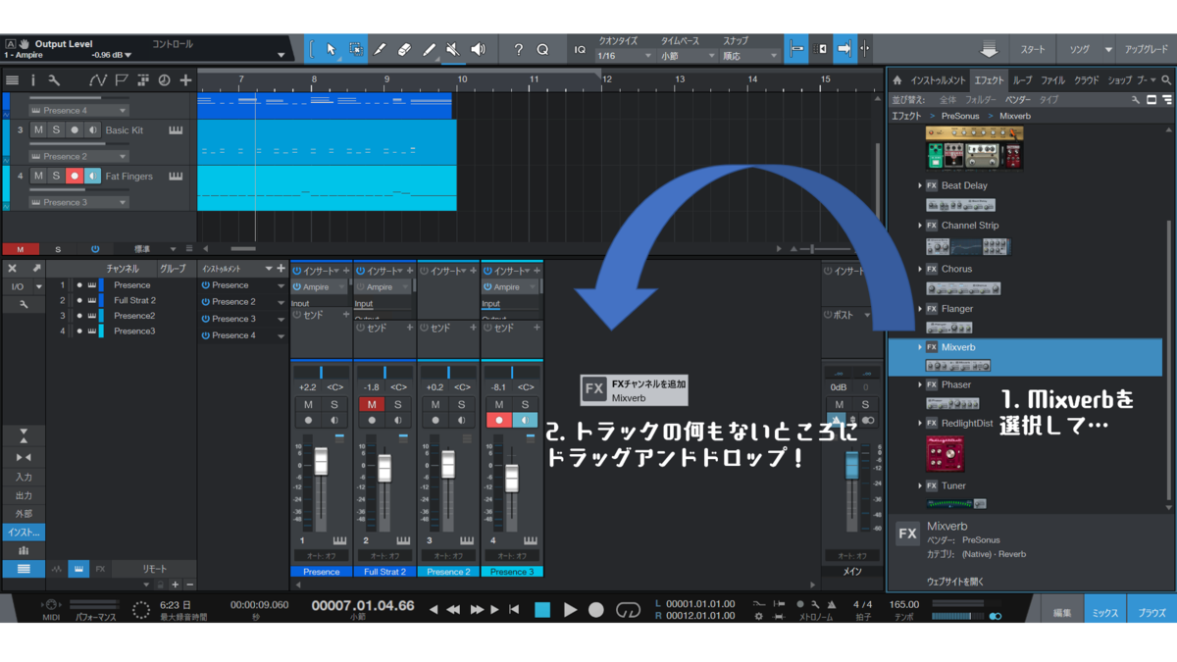Screen dimensions: 1177x662
Task: Click the FX filter icon in mixer
Action: (100, 569)
